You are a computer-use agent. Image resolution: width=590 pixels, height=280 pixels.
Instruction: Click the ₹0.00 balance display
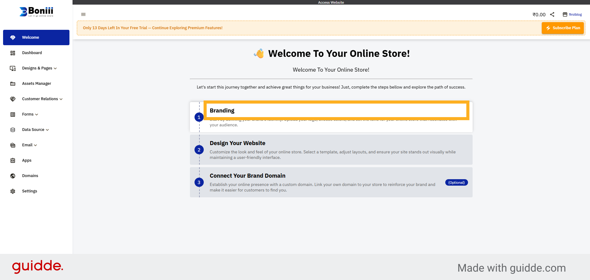[x=539, y=14]
